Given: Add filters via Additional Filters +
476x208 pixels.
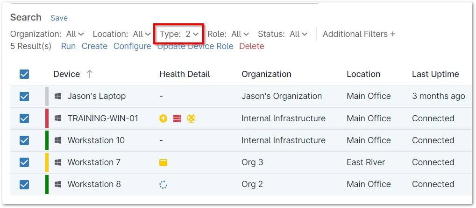Looking at the screenshot, I should tap(359, 34).
